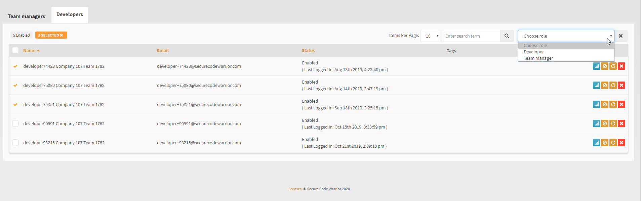The width and height of the screenshot is (641, 201).
Task: Uncheck developer75351
Action: pyautogui.click(x=15, y=104)
